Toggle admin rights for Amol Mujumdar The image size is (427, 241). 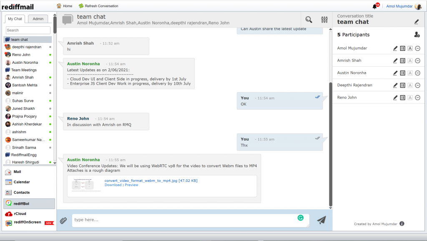pos(410,48)
